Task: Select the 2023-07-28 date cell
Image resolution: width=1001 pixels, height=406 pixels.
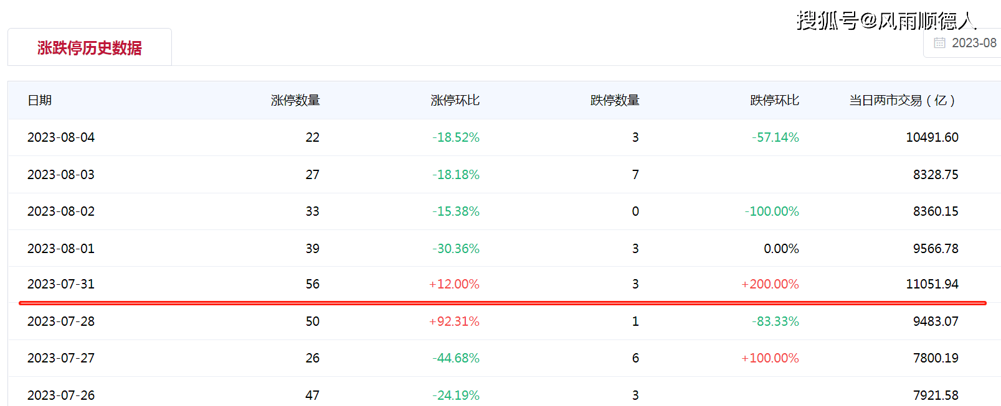Action: coord(61,321)
